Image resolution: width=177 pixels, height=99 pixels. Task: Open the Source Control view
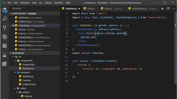click(x=4, y=28)
